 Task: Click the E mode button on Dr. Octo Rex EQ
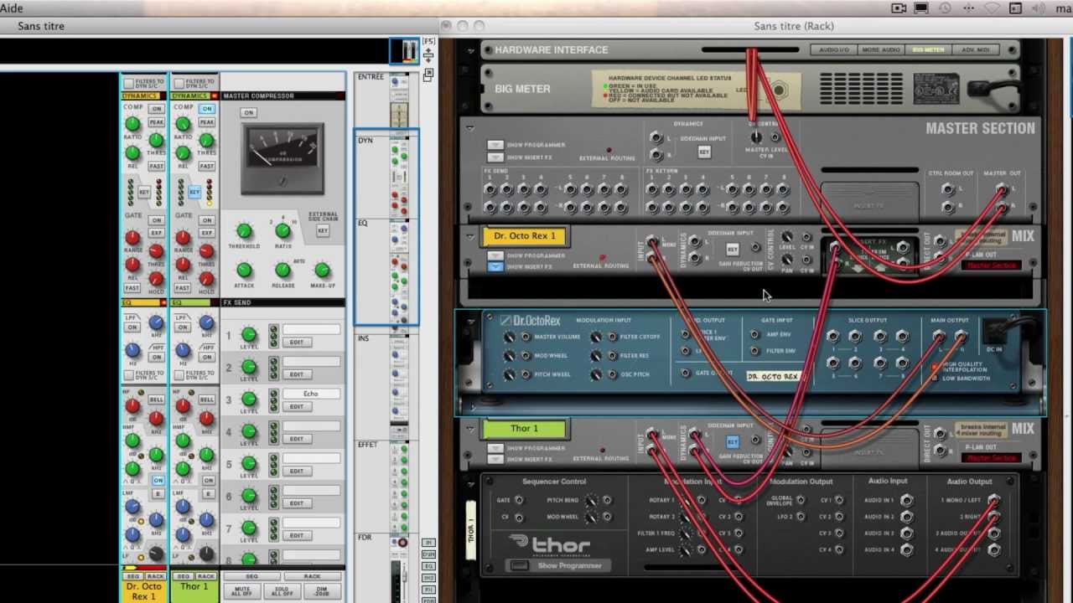(x=157, y=495)
